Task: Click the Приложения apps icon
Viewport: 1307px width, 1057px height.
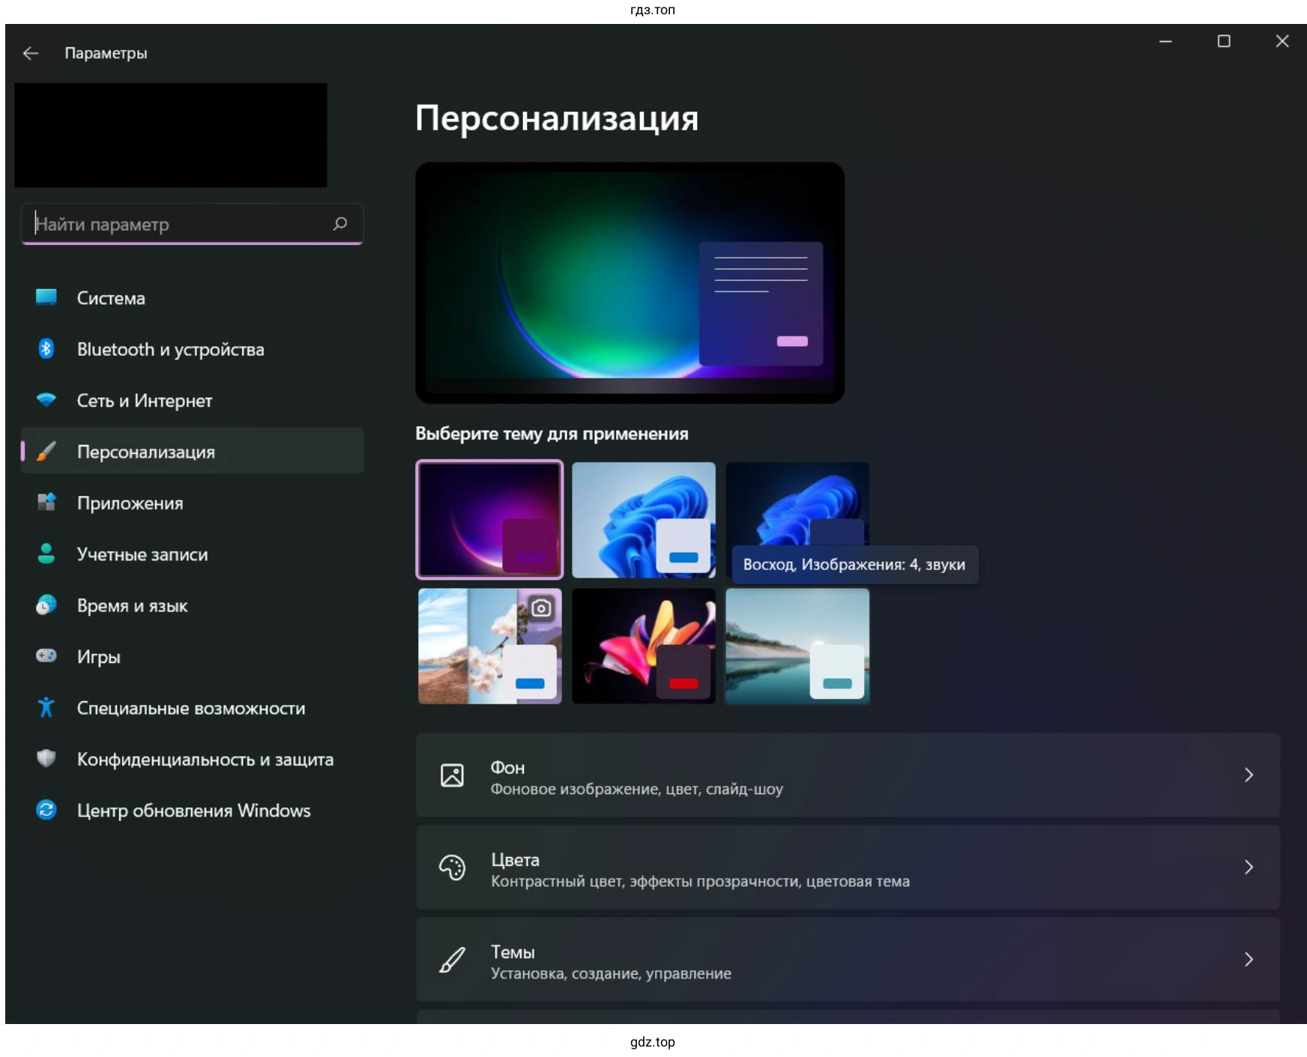Action: (46, 502)
